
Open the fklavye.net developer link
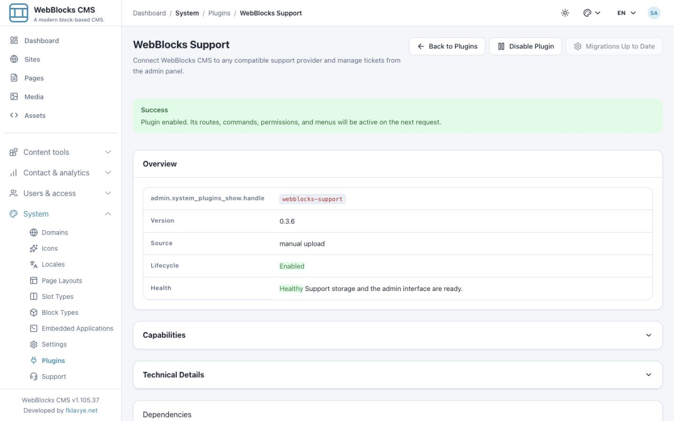[x=82, y=410]
